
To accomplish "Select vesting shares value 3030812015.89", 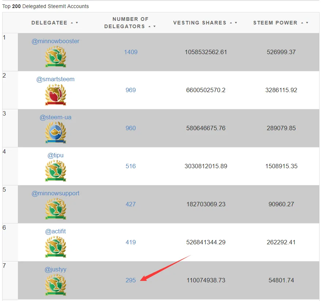I will (206, 166).
